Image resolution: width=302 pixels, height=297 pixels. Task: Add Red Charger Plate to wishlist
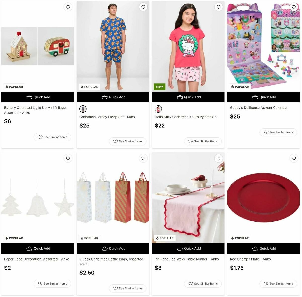(x=294, y=158)
